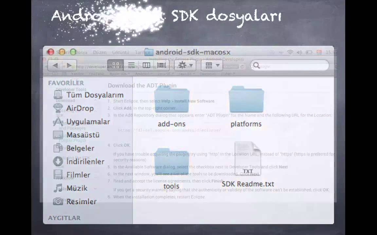
Task: Open the gear action menu
Action: click(185, 65)
